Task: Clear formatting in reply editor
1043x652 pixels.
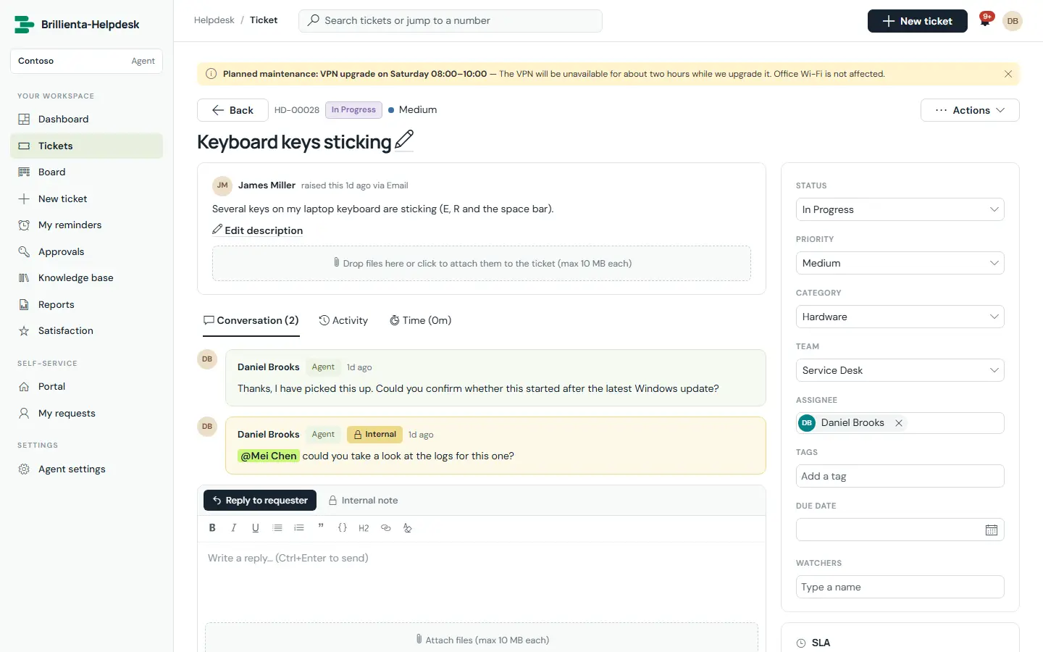Action: tap(408, 528)
